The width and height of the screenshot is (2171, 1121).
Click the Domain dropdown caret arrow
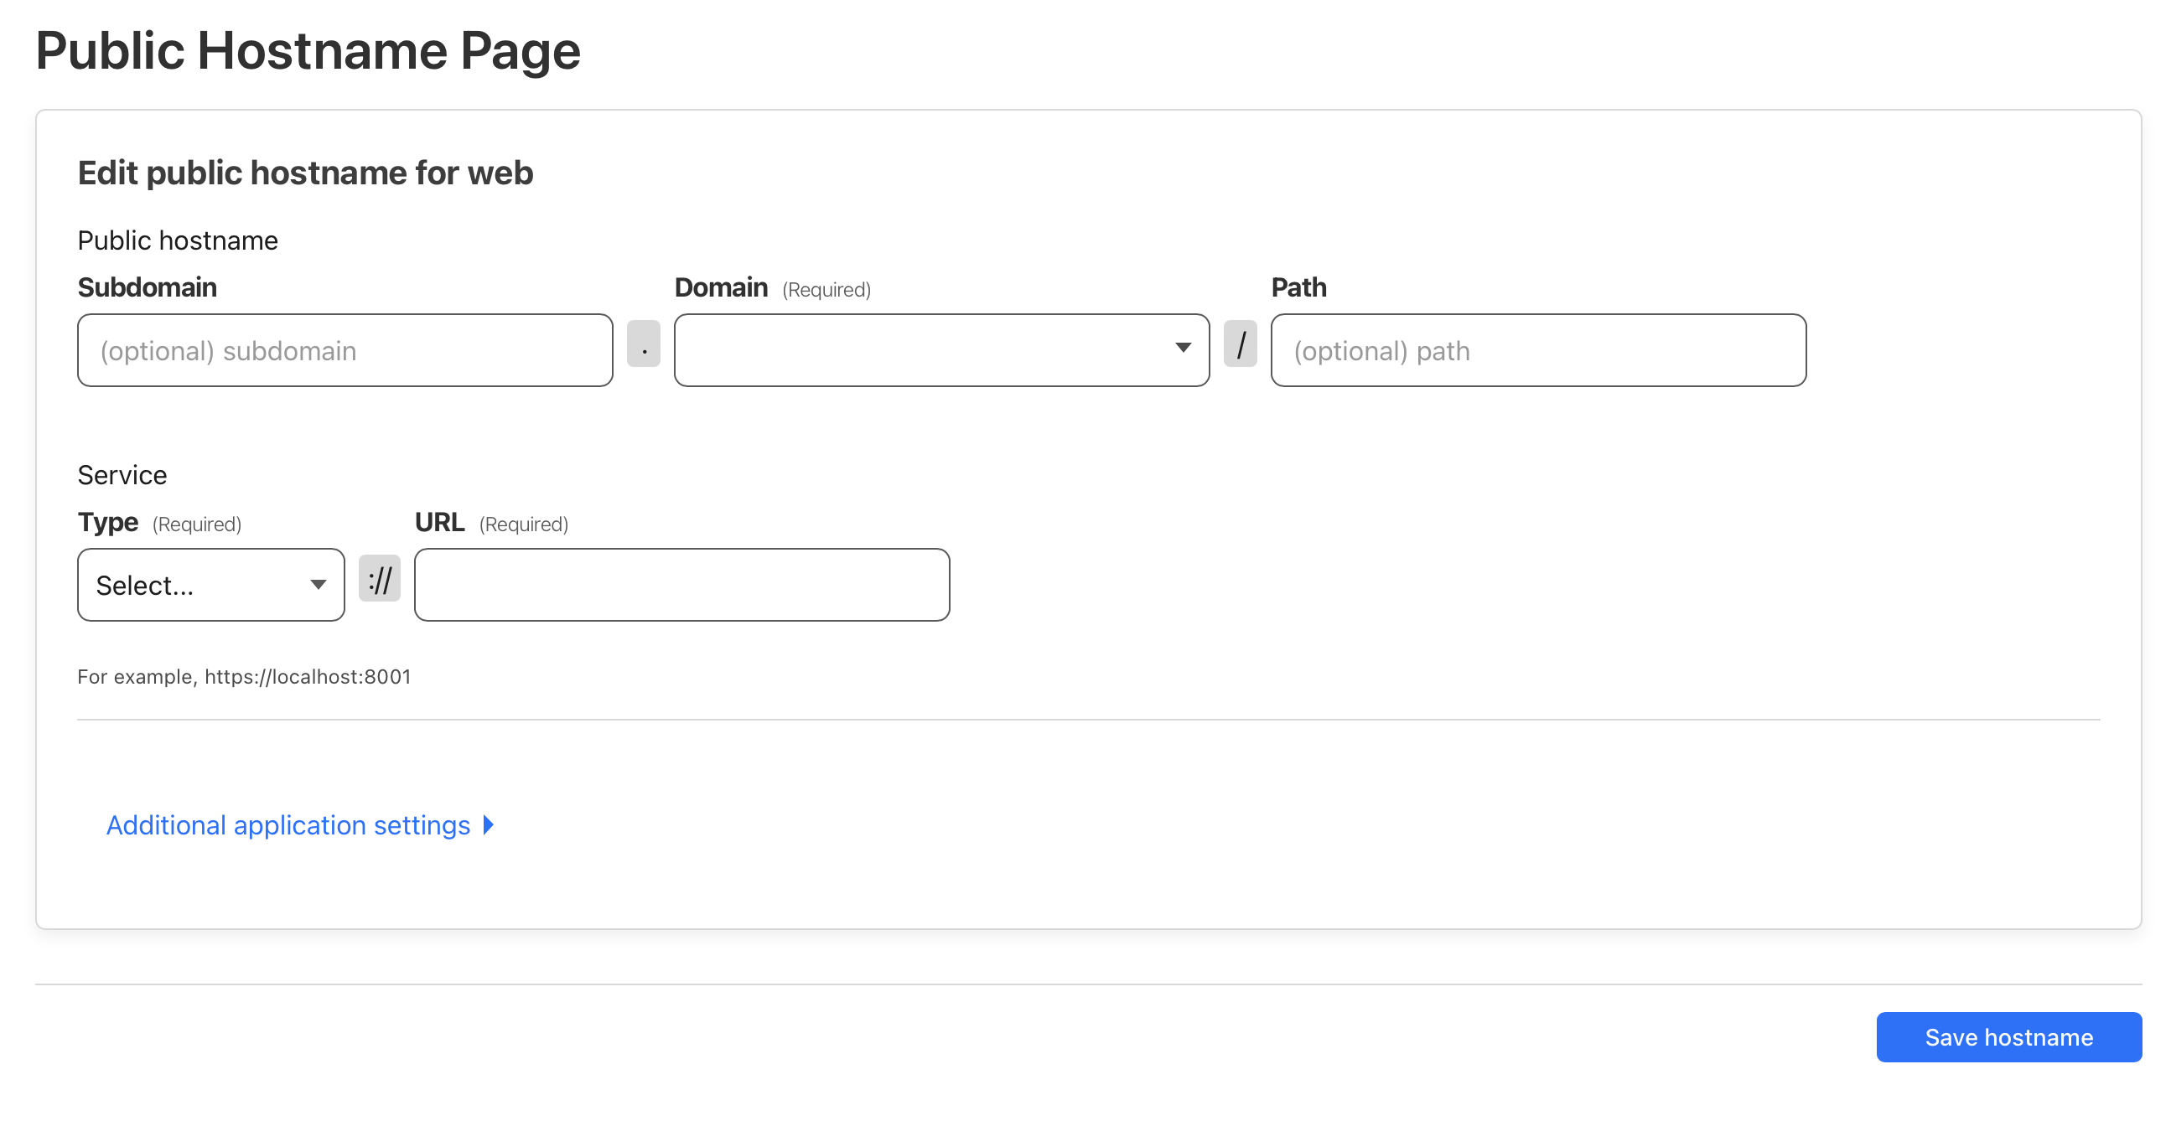(x=1183, y=348)
